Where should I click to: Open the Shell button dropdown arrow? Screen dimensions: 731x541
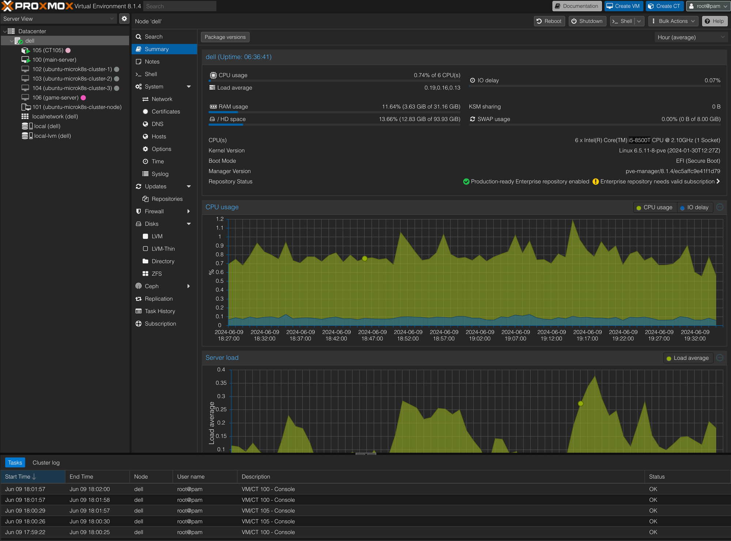coord(639,21)
